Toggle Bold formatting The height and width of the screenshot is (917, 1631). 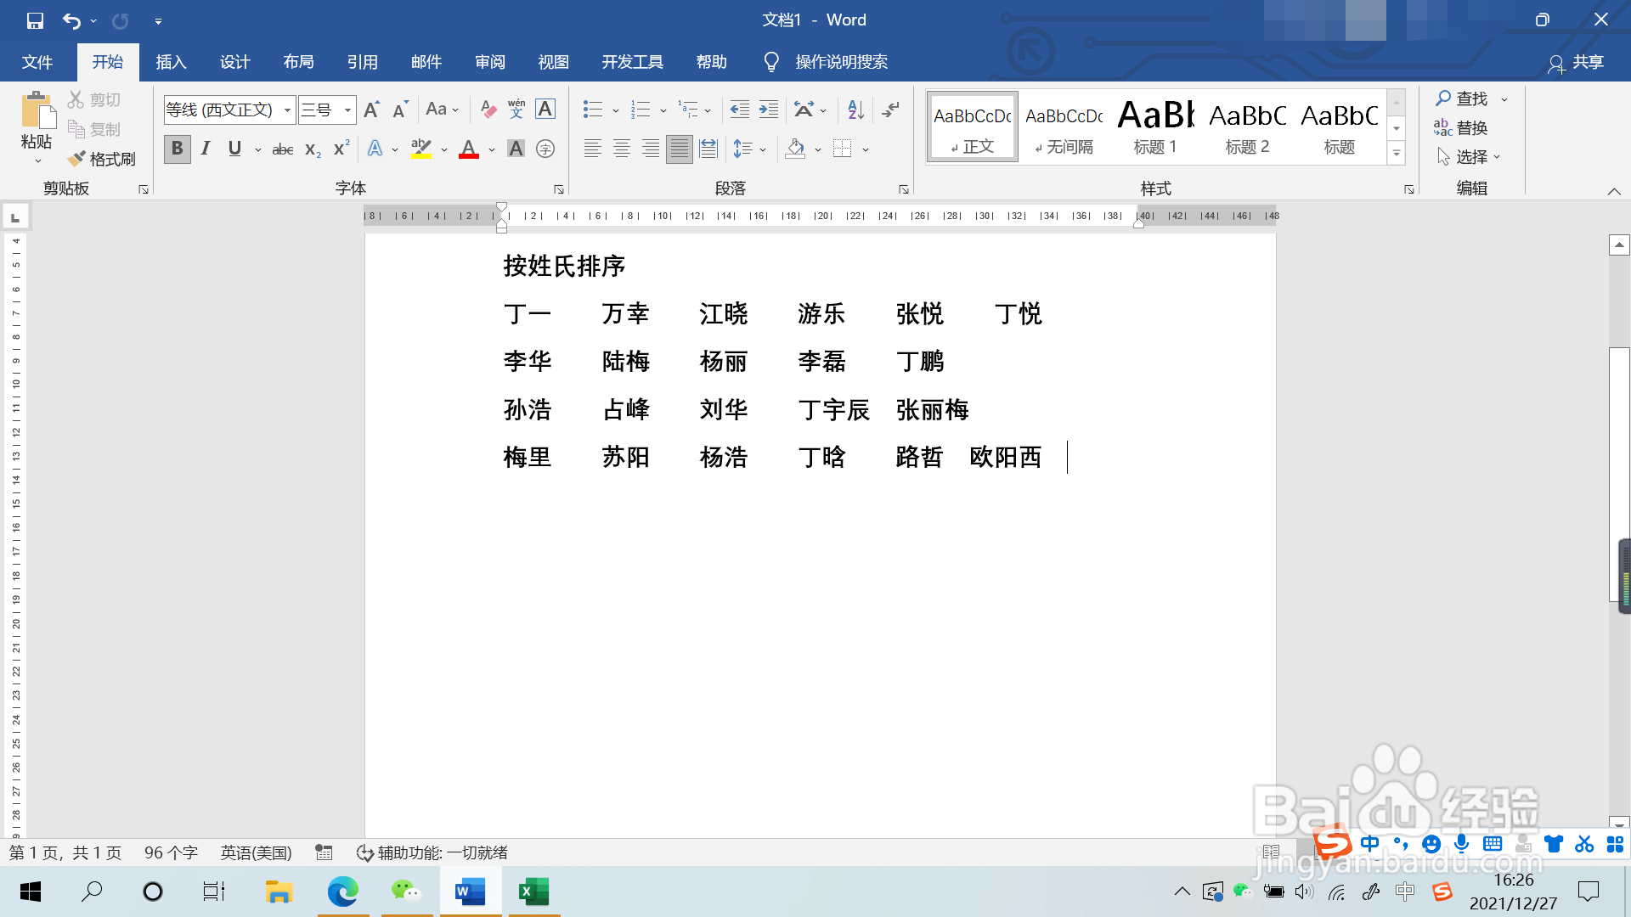click(x=177, y=149)
